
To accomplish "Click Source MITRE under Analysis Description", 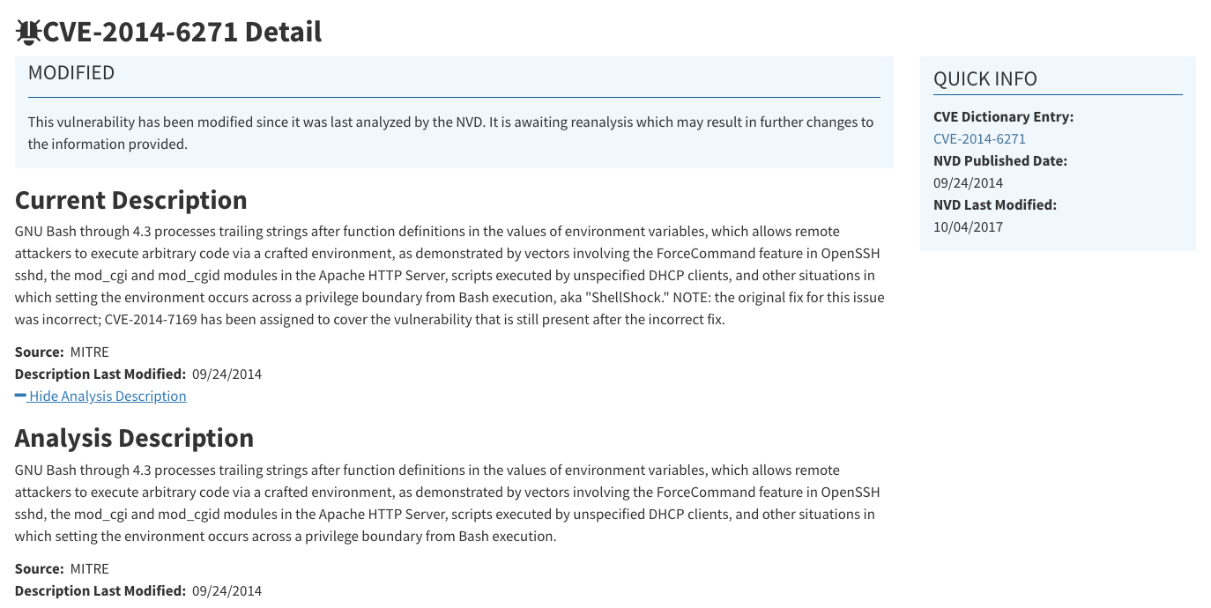I will [62, 568].
